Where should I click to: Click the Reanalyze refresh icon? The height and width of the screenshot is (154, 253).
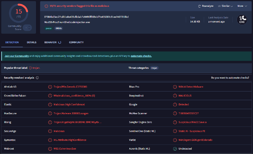[x=200, y=6]
